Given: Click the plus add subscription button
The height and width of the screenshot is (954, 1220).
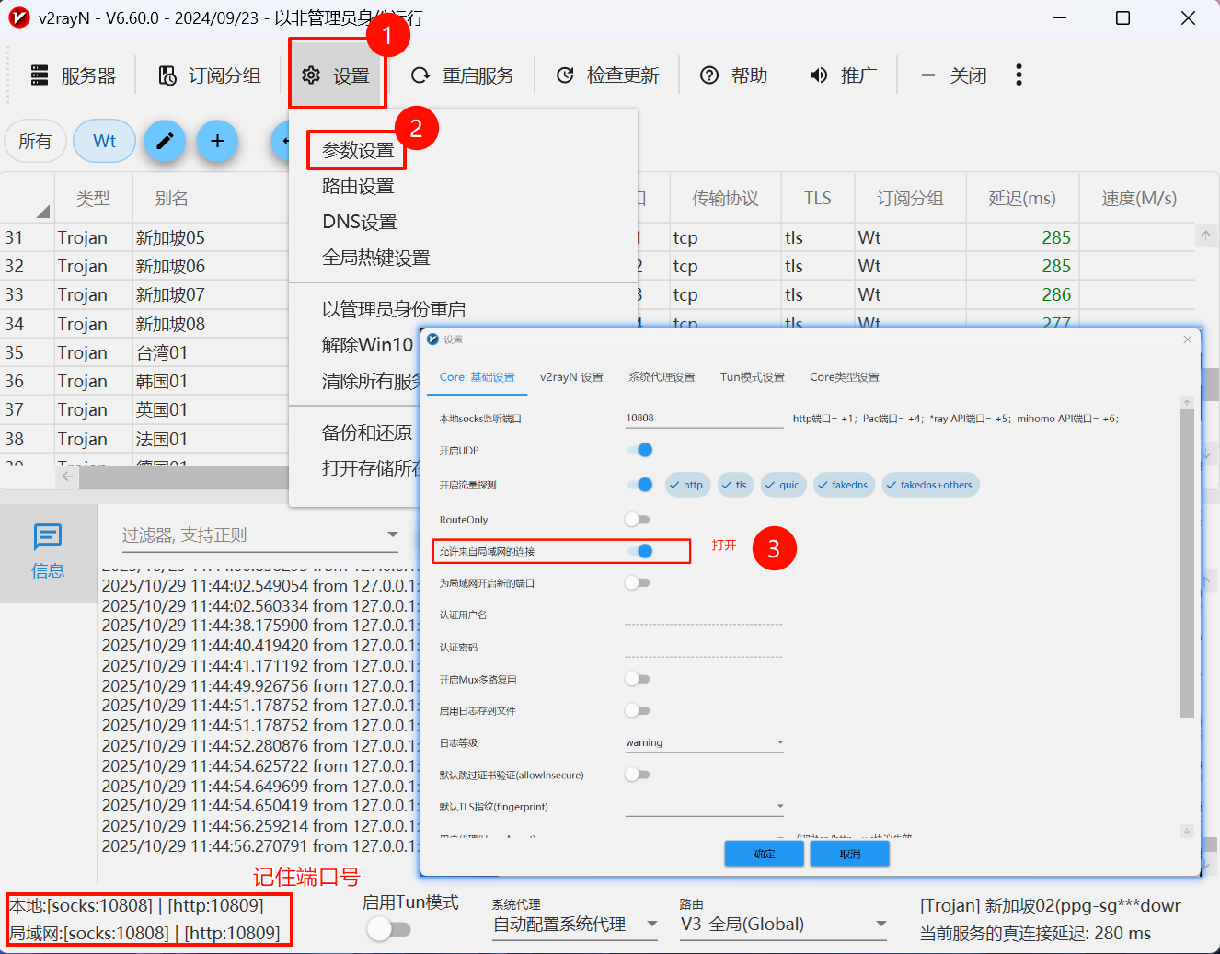Looking at the screenshot, I should [217, 141].
